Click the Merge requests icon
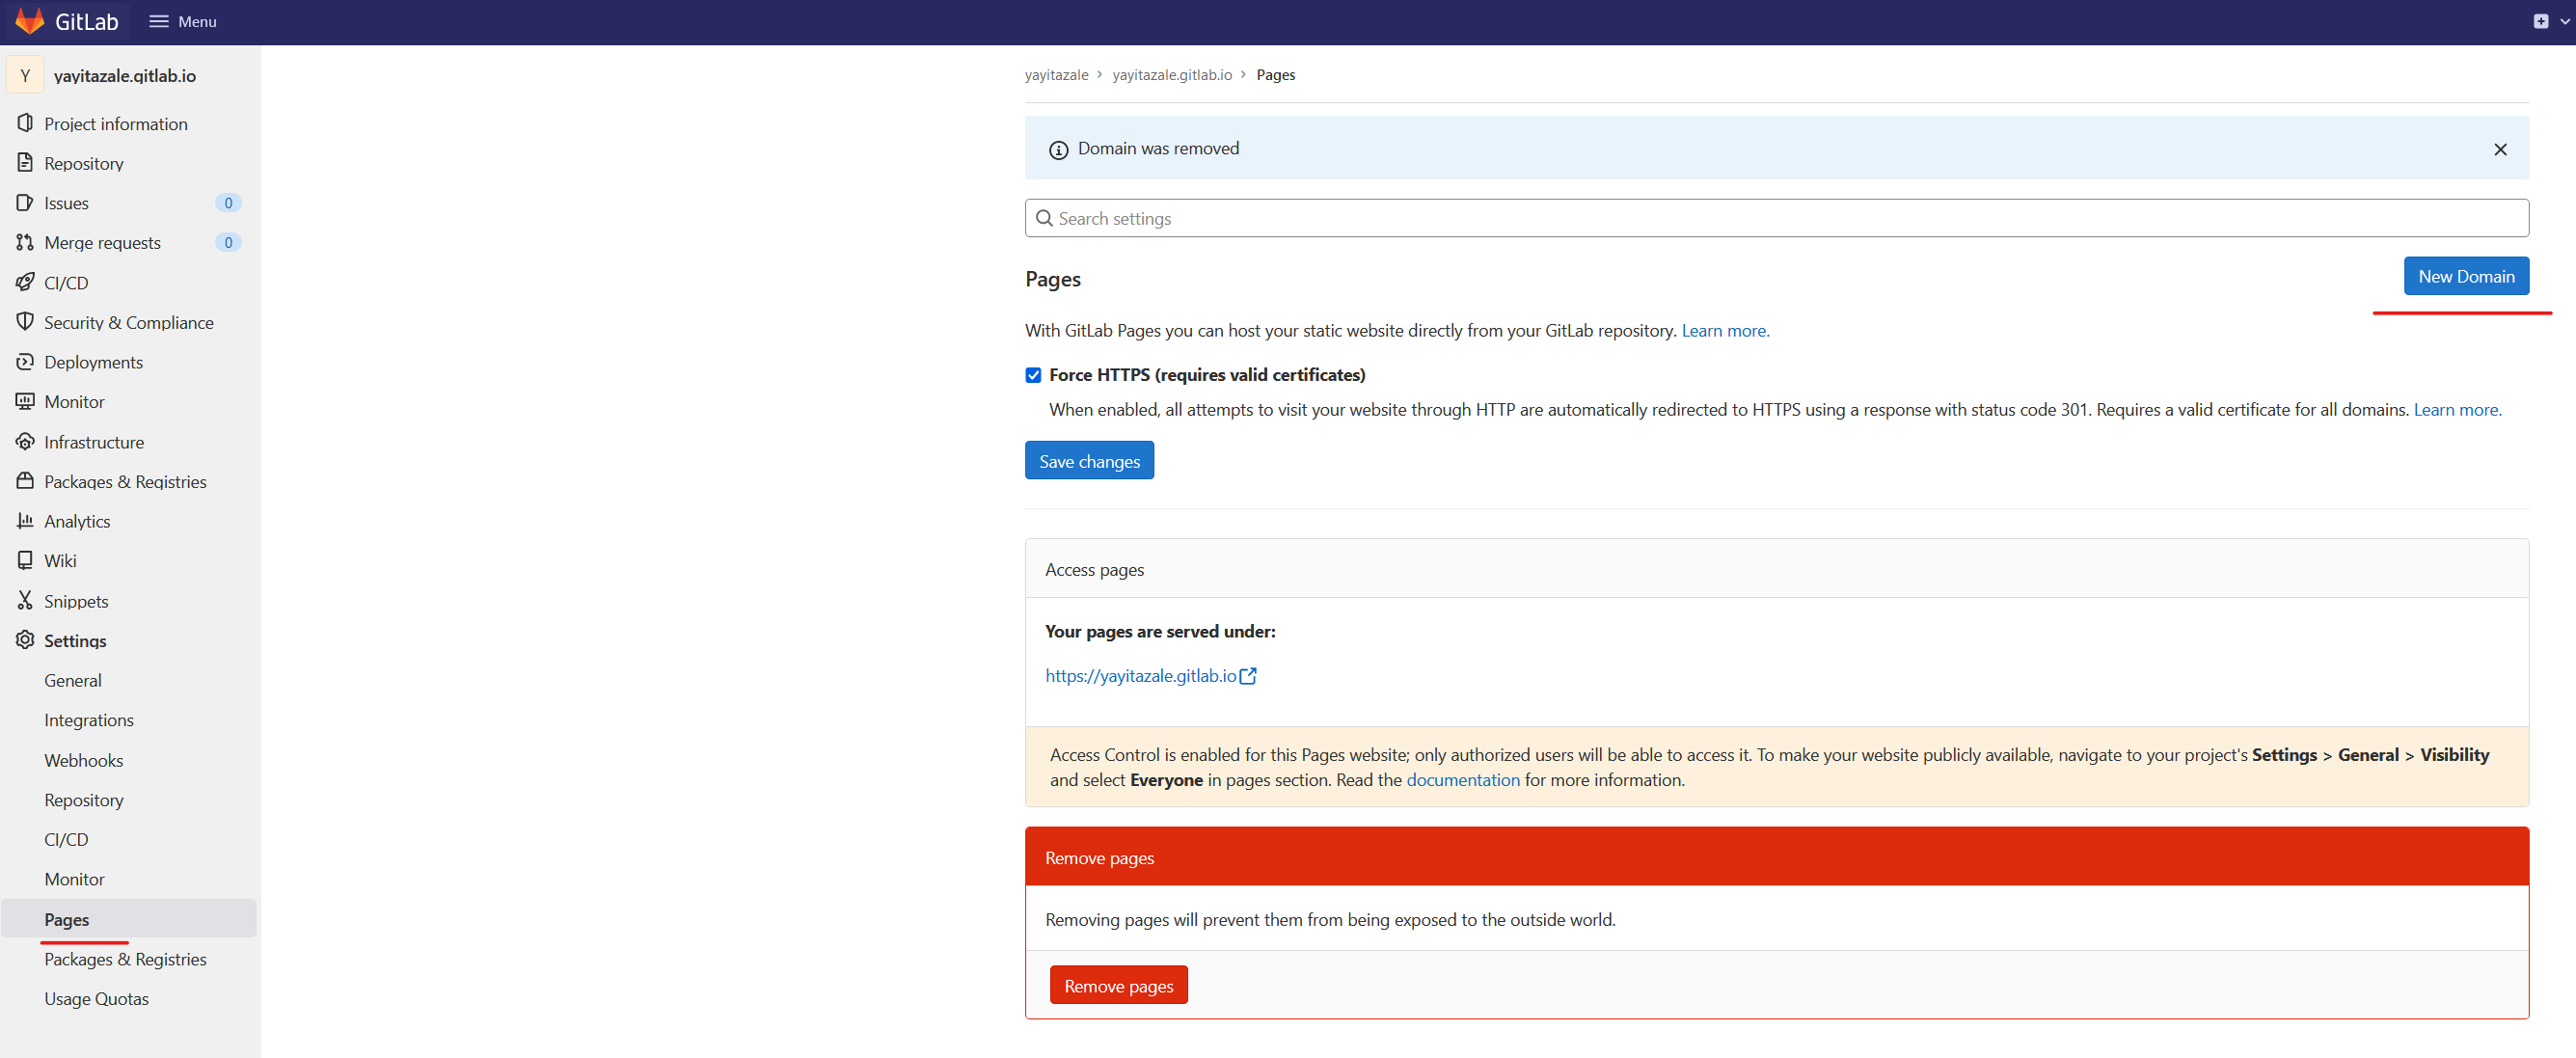 click(x=25, y=242)
